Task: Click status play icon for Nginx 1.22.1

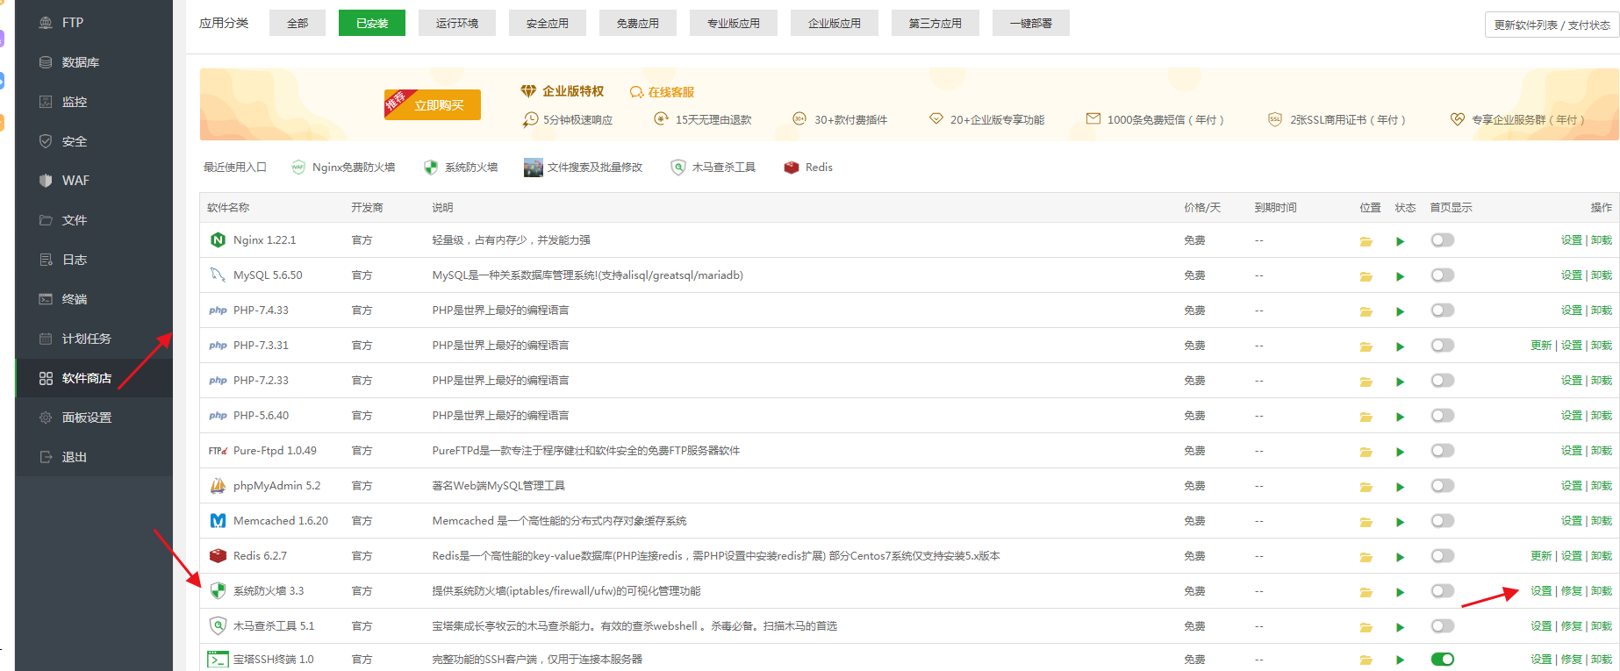Action: click(1401, 241)
